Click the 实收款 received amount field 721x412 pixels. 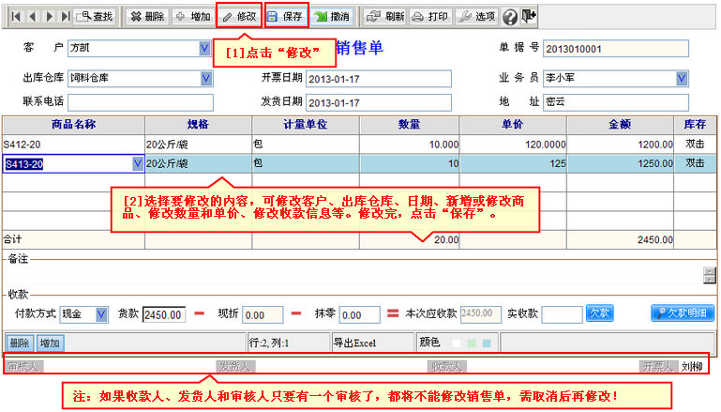click(x=562, y=314)
